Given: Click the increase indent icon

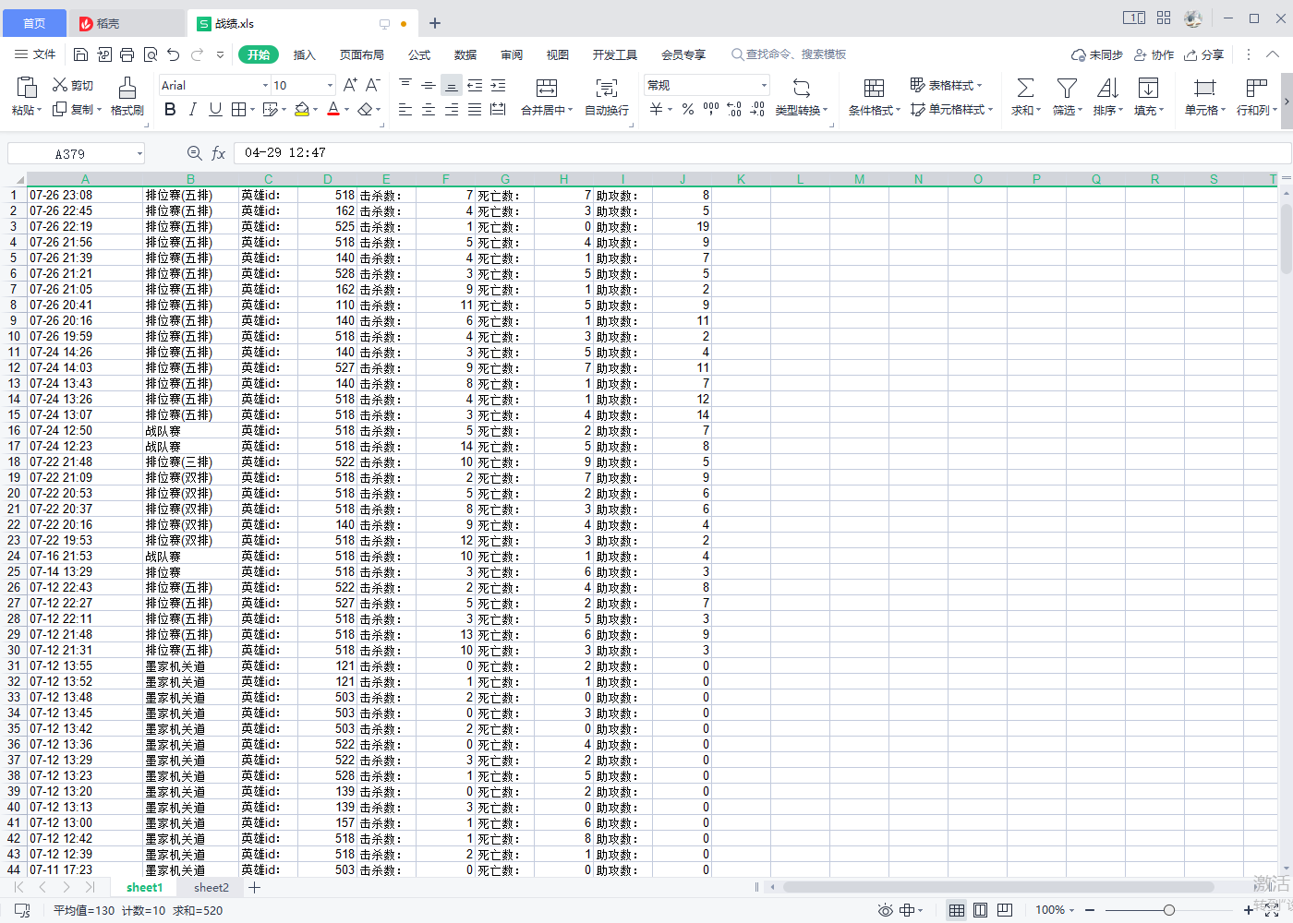Looking at the screenshot, I should click(498, 85).
